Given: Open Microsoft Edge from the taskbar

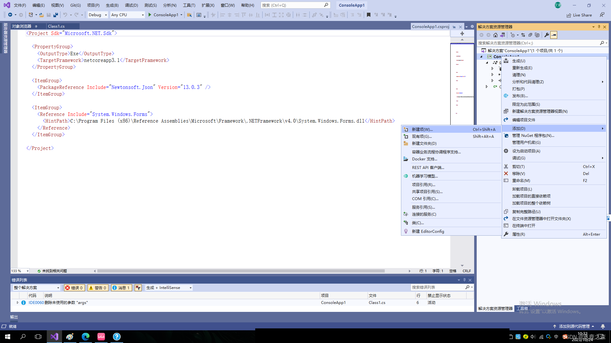Looking at the screenshot, I should click(x=86, y=336).
